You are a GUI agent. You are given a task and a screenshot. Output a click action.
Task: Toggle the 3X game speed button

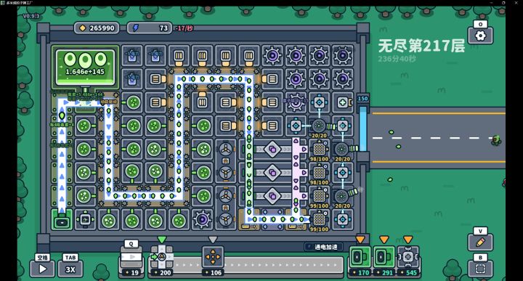click(x=70, y=269)
